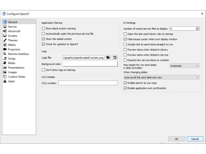The width and height of the screenshot is (206, 154).
Task: Uncheck Enable application exit confirmation
Action: (125, 88)
